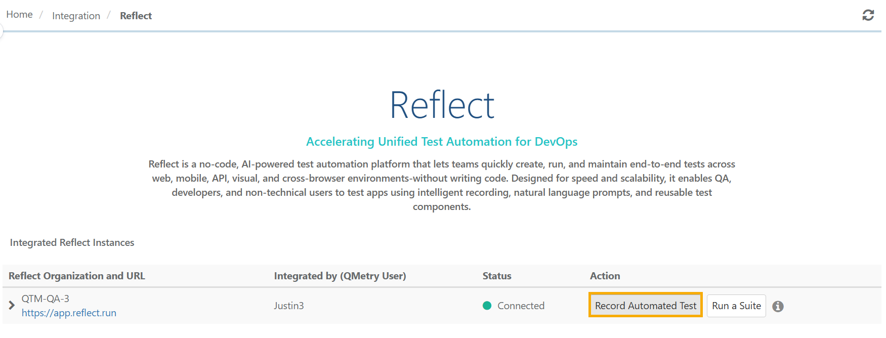Click the refresh icon at top right
This screenshot has width=886, height=338.
click(x=868, y=15)
